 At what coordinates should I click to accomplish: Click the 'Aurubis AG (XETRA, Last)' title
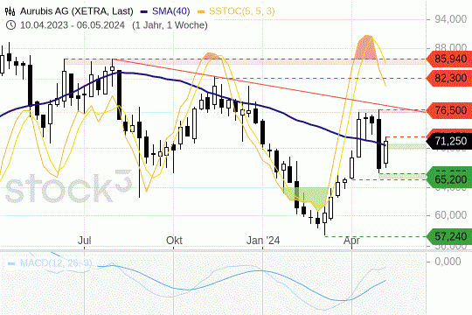coord(76,11)
